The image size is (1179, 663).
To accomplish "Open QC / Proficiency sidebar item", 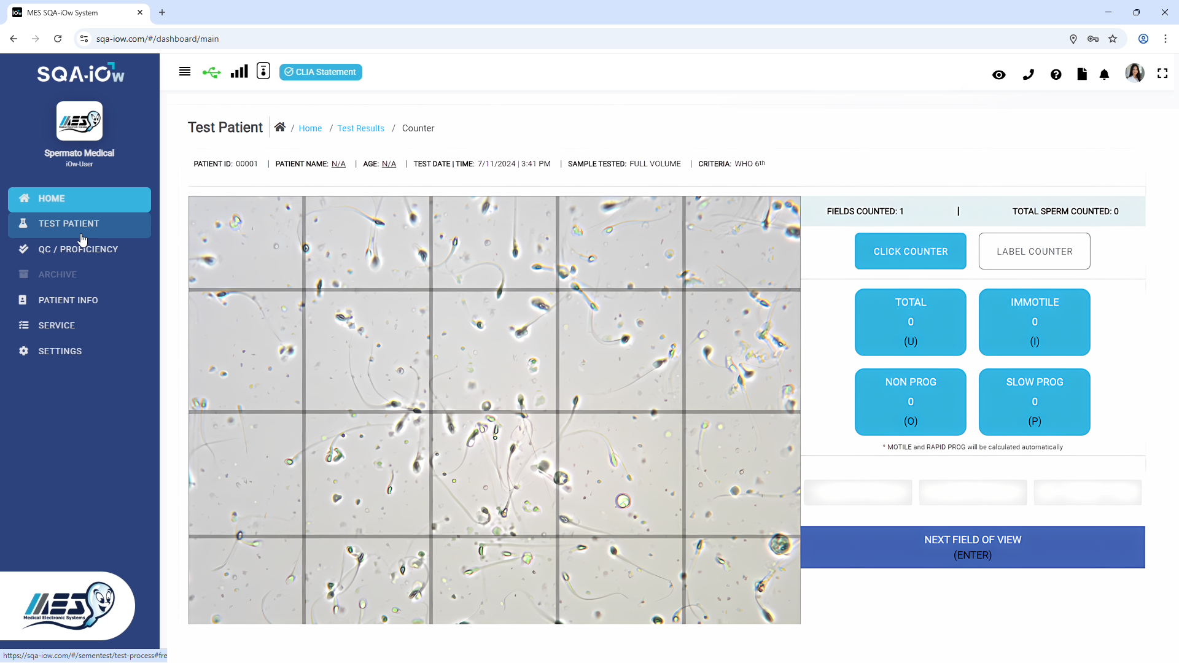I will click(x=78, y=249).
